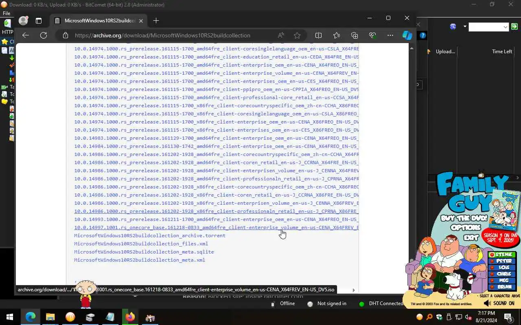Open Windows Security tray icon
The image size is (521, 325).
coord(439,317)
